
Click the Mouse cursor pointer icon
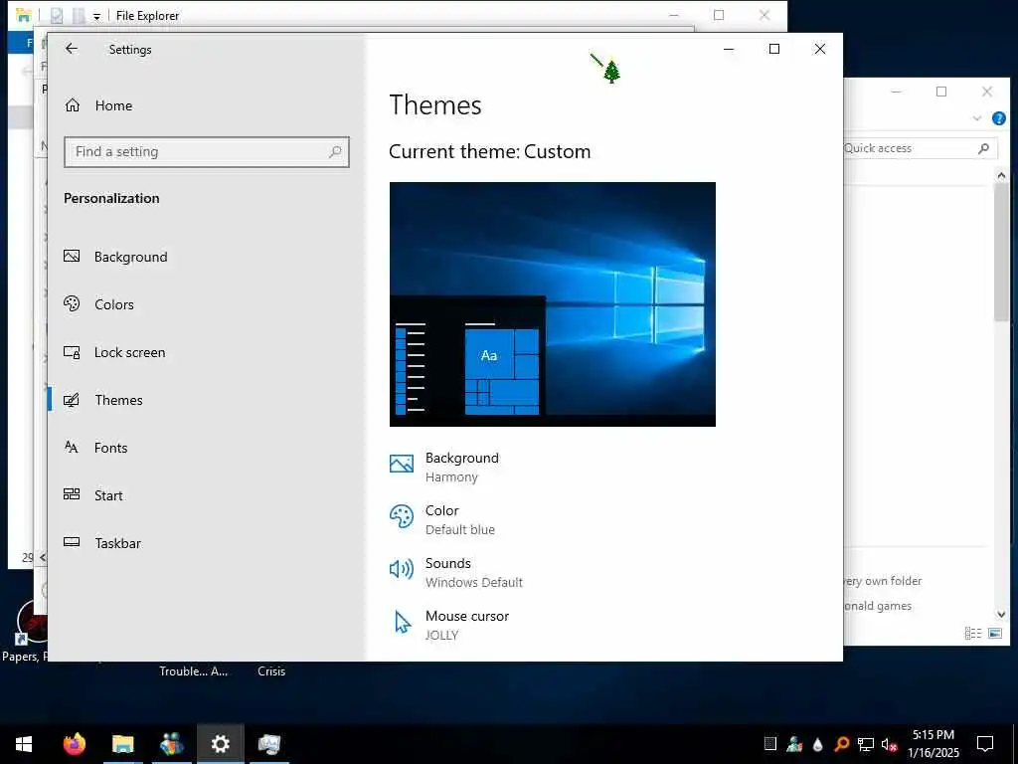tap(403, 622)
